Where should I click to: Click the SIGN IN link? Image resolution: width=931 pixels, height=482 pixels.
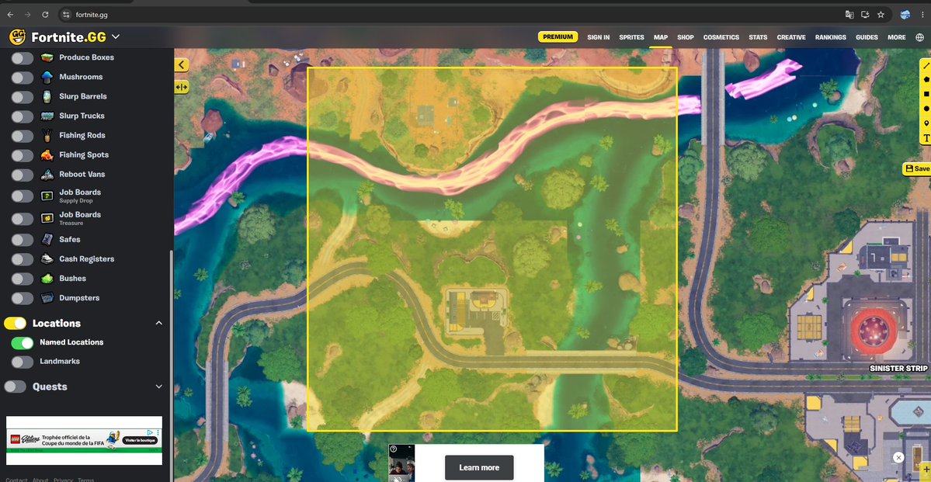coord(598,36)
